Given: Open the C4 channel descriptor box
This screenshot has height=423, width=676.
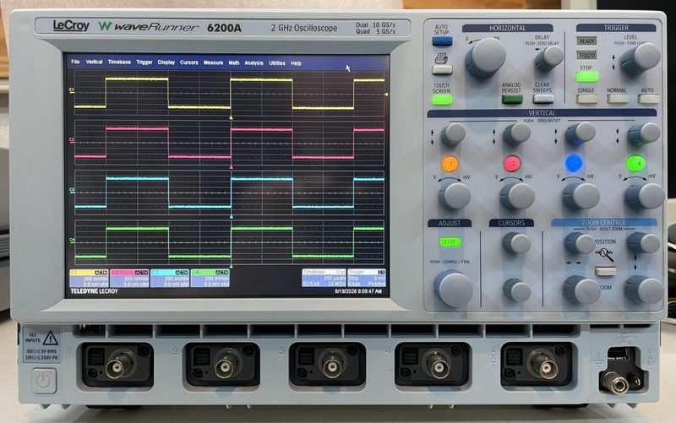Looking at the screenshot, I should click(210, 279).
